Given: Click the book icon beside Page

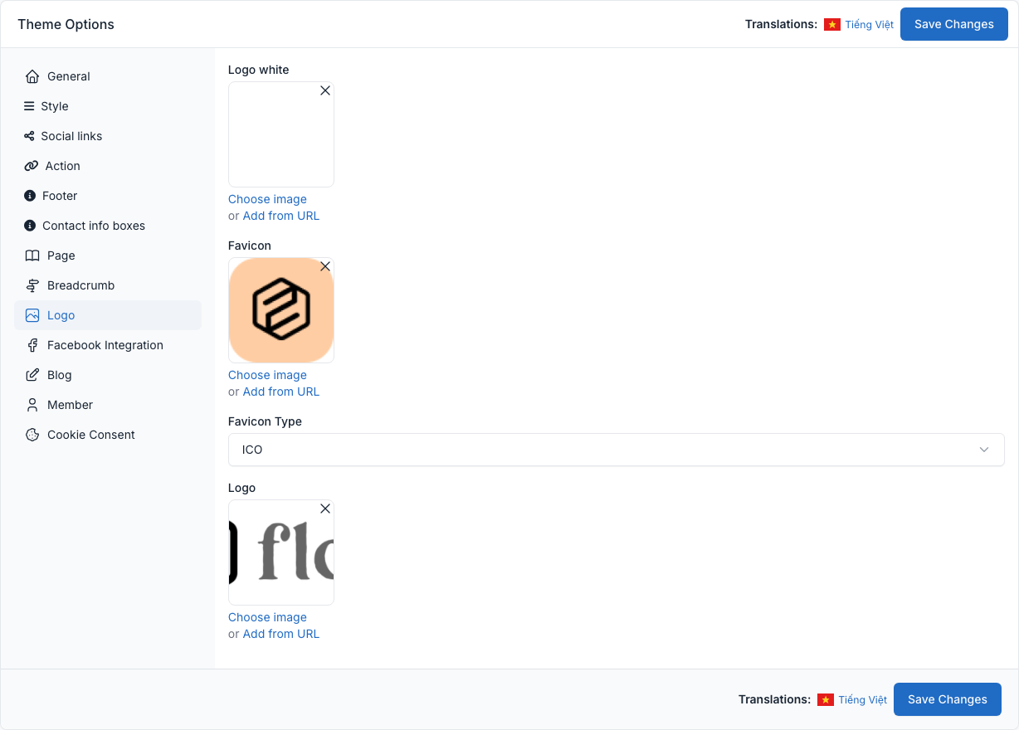Looking at the screenshot, I should point(32,255).
